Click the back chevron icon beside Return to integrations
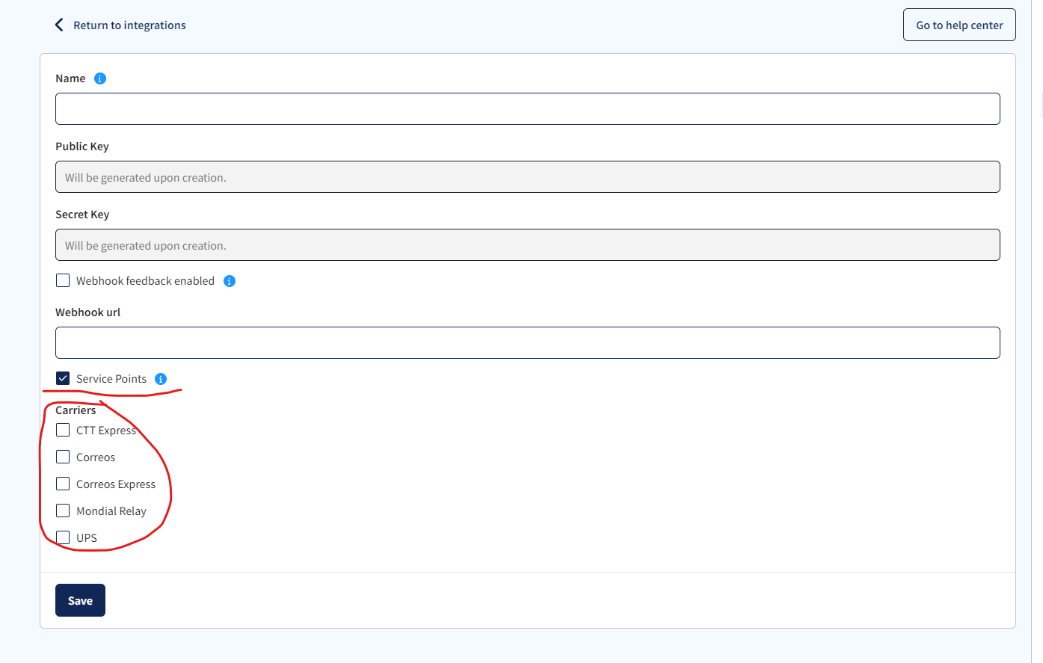Screen dimensions: 1043x663 coord(59,25)
